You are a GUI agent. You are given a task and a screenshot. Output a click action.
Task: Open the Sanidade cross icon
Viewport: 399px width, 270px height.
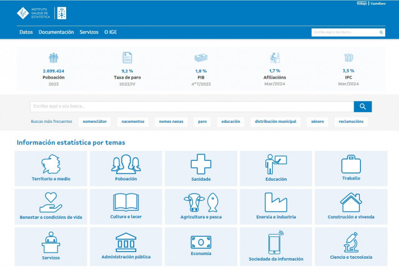pos(201,164)
